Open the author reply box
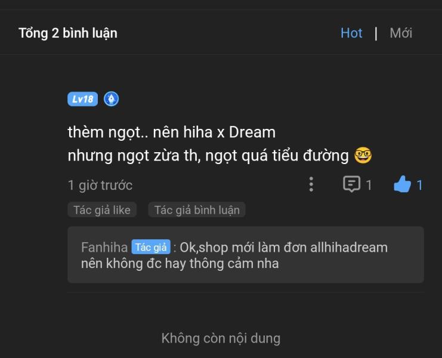Viewport: 442px width, 358px height. 246,255
